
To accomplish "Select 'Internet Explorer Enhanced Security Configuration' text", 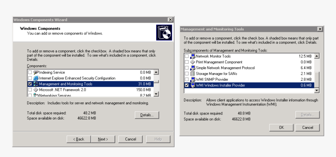I will (x=77, y=78).
